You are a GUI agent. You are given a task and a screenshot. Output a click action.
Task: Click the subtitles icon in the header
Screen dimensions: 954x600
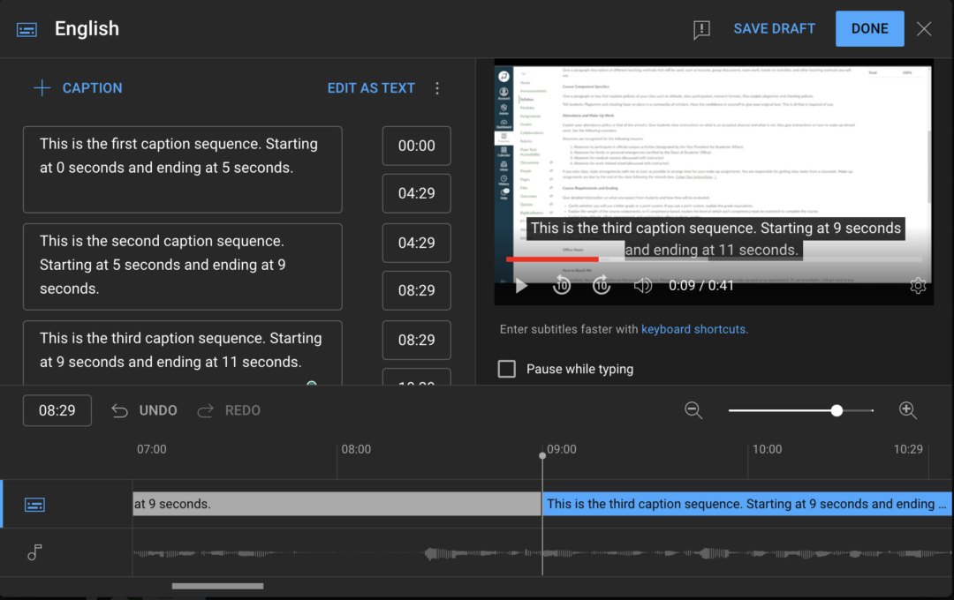click(x=26, y=28)
